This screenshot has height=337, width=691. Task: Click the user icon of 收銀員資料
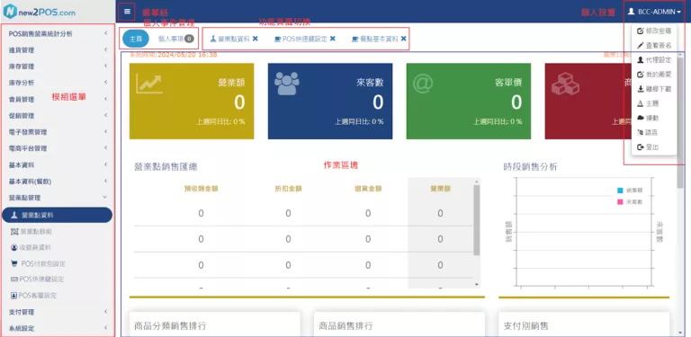14,248
